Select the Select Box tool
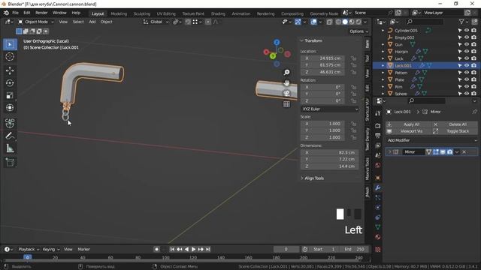This screenshot has height=270, width=481. click(x=10, y=44)
